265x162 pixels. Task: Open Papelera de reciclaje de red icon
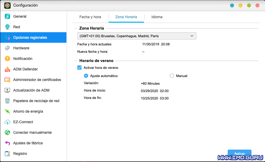[x=7, y=101]
